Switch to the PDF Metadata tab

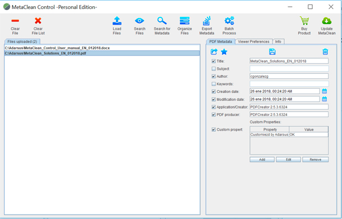tap(220, 41)
